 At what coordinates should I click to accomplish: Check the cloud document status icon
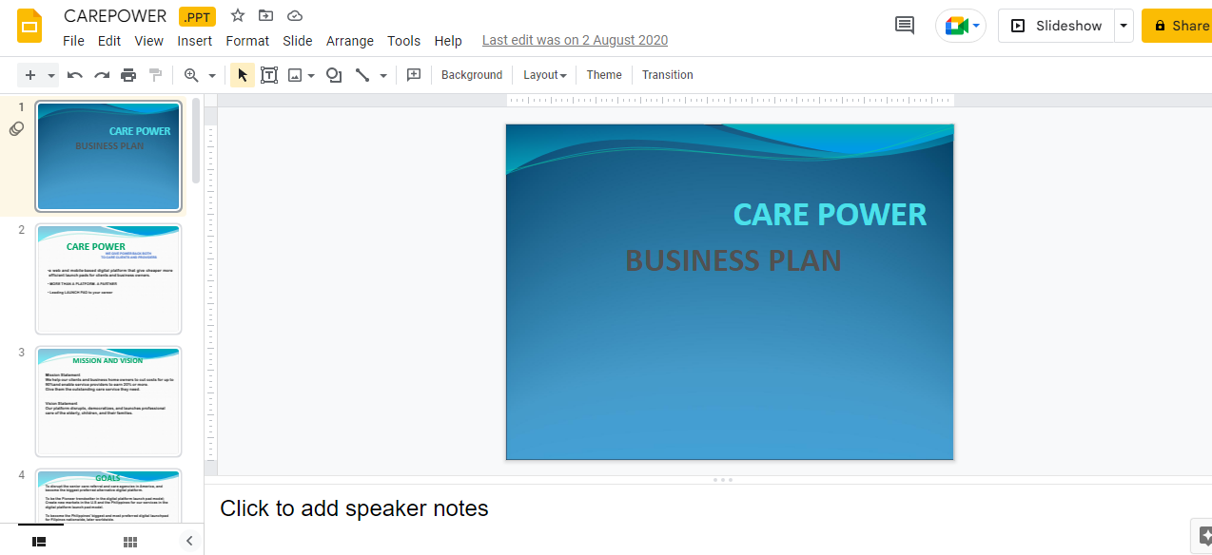[295, 15]
